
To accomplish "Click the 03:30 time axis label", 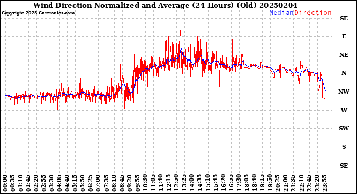I will tap(51, 184).
